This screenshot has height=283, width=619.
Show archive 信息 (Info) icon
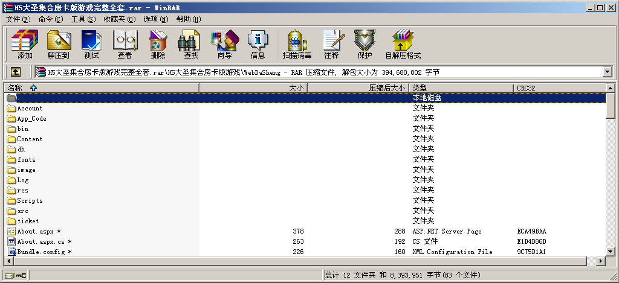258,45
